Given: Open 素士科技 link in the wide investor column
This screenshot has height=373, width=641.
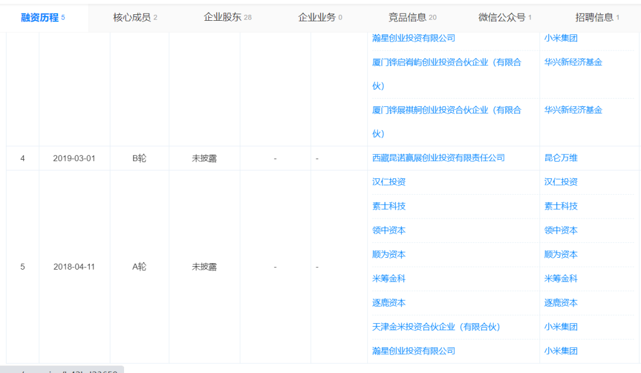Looking at the screenshot, I should point(389,206).
